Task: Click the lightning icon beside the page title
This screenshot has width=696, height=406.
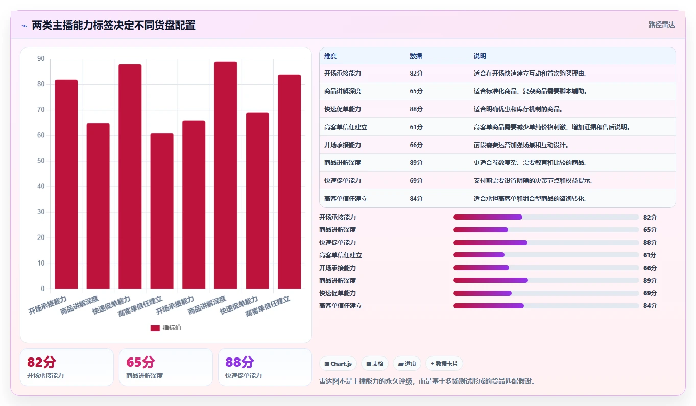Action: point(25,26)
